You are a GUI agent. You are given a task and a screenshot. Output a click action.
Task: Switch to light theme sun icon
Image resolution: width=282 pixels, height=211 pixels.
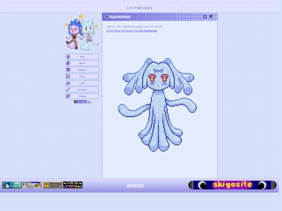(205, 17)
